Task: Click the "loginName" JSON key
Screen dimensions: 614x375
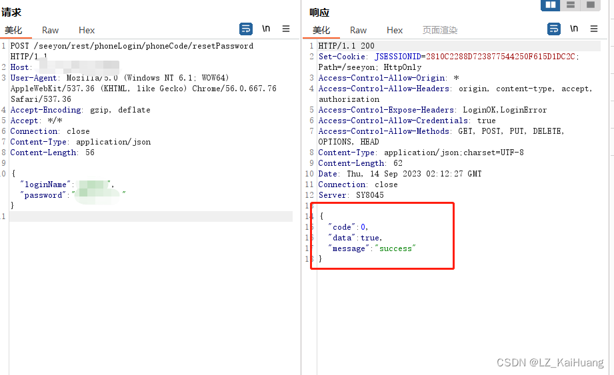Action: [x=45, y=185]
